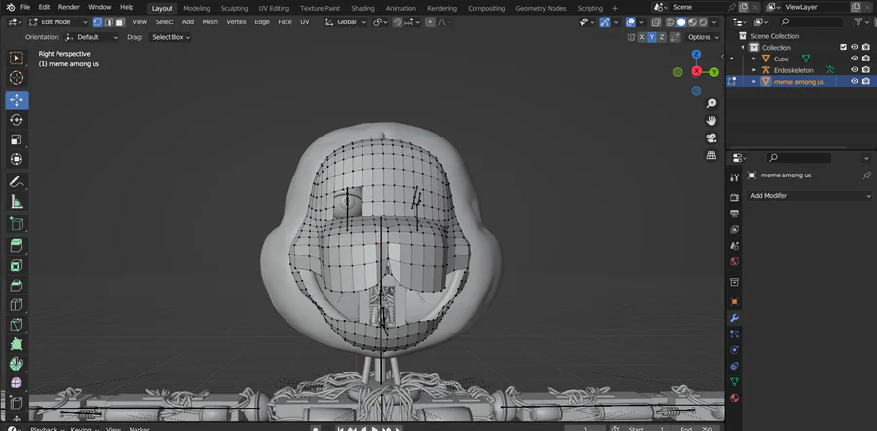
Task: Open the Edit Mode dropdown
Action: click(x=58, y=22)
